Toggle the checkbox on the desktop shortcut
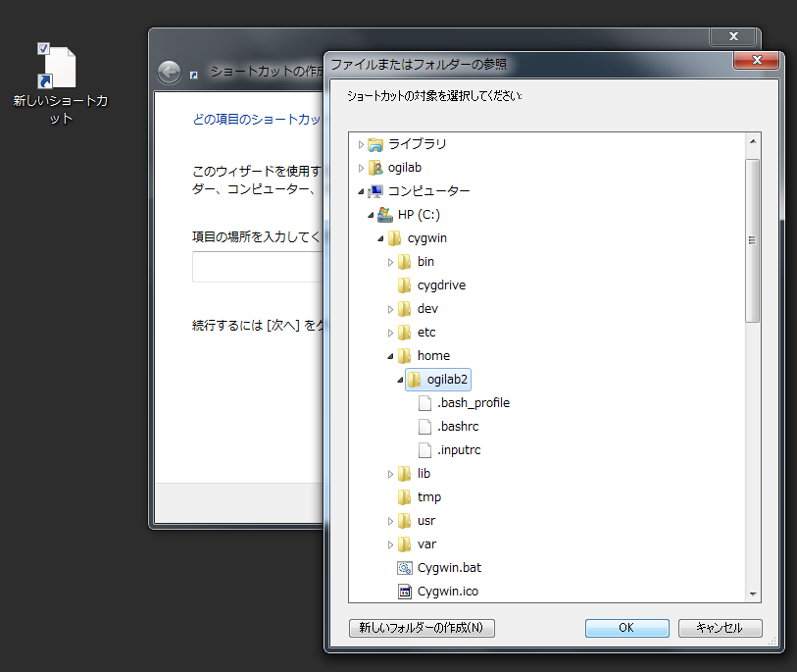This screenshot has width=797, height=672. [43, 48]
